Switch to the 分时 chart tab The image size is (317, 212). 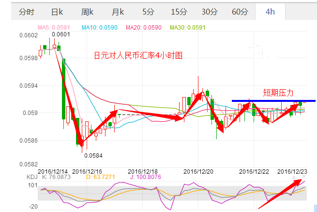27,12
